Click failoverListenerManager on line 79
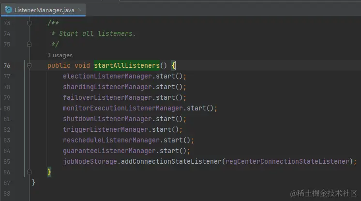 (x=107, y=97)
